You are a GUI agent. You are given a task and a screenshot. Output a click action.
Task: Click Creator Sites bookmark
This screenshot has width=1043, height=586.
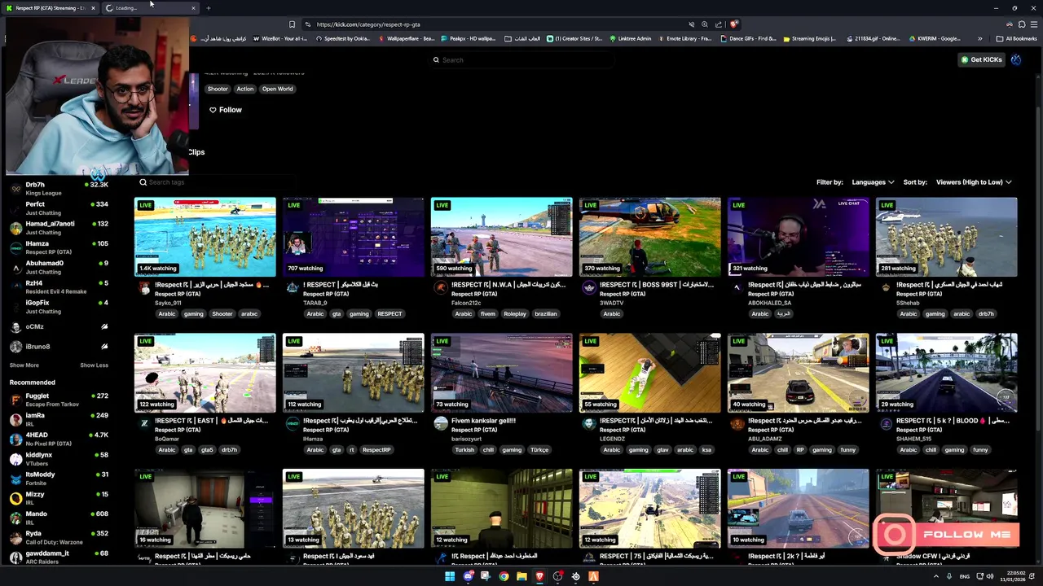(574, 38)
